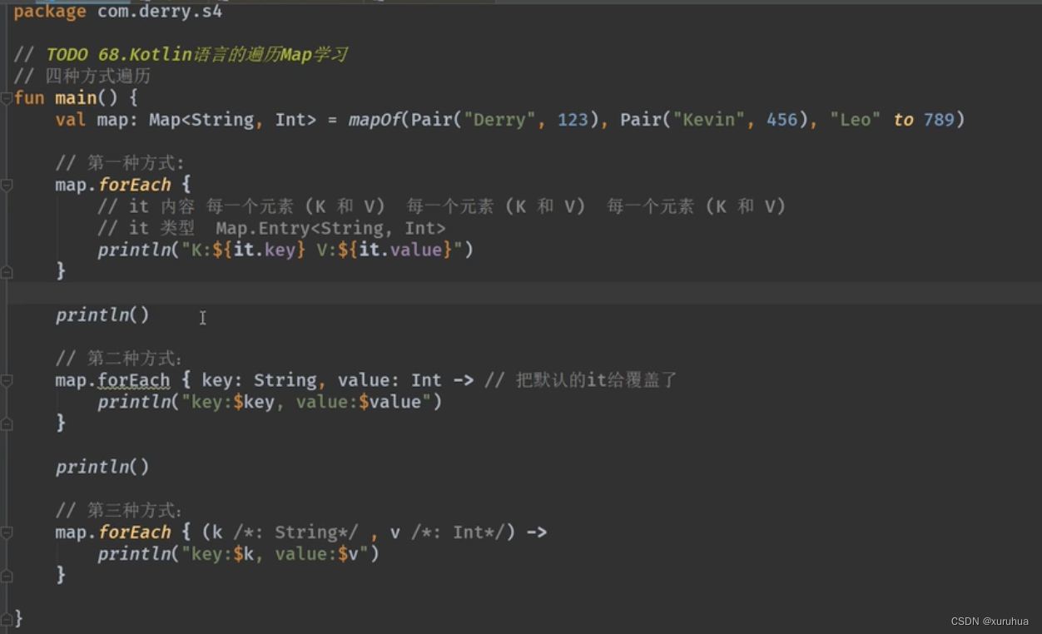
Task: Fold the forEach block under 第三种方式
Action: pyautogui.click(x=7, y=532)
